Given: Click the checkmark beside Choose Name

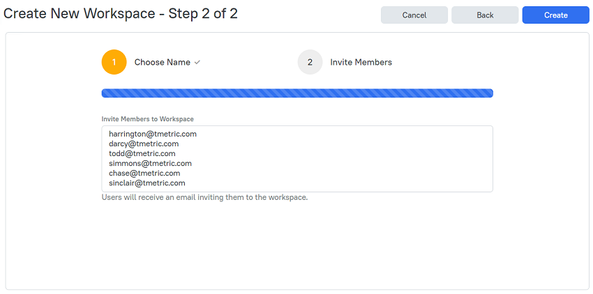Looking at the screenshot, I should click(x=197, y=63).
